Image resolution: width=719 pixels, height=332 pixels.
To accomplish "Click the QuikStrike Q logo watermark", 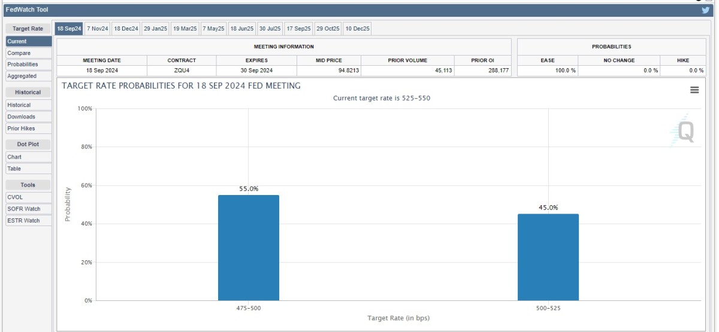I will [x=682, y=130].
